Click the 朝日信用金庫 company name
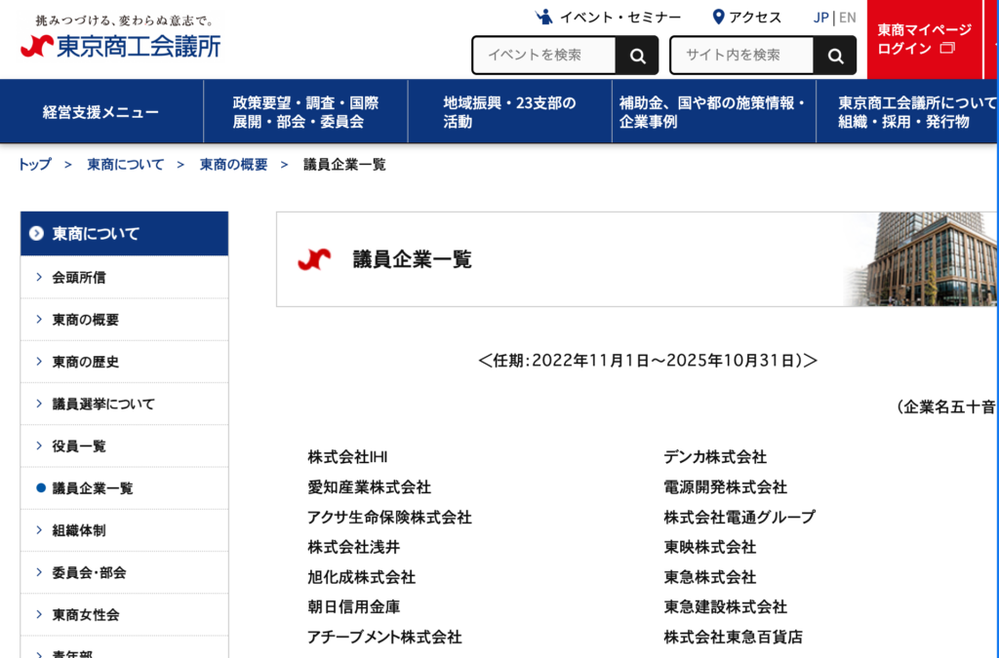This screenshot has width=999, height=658. 353,606
